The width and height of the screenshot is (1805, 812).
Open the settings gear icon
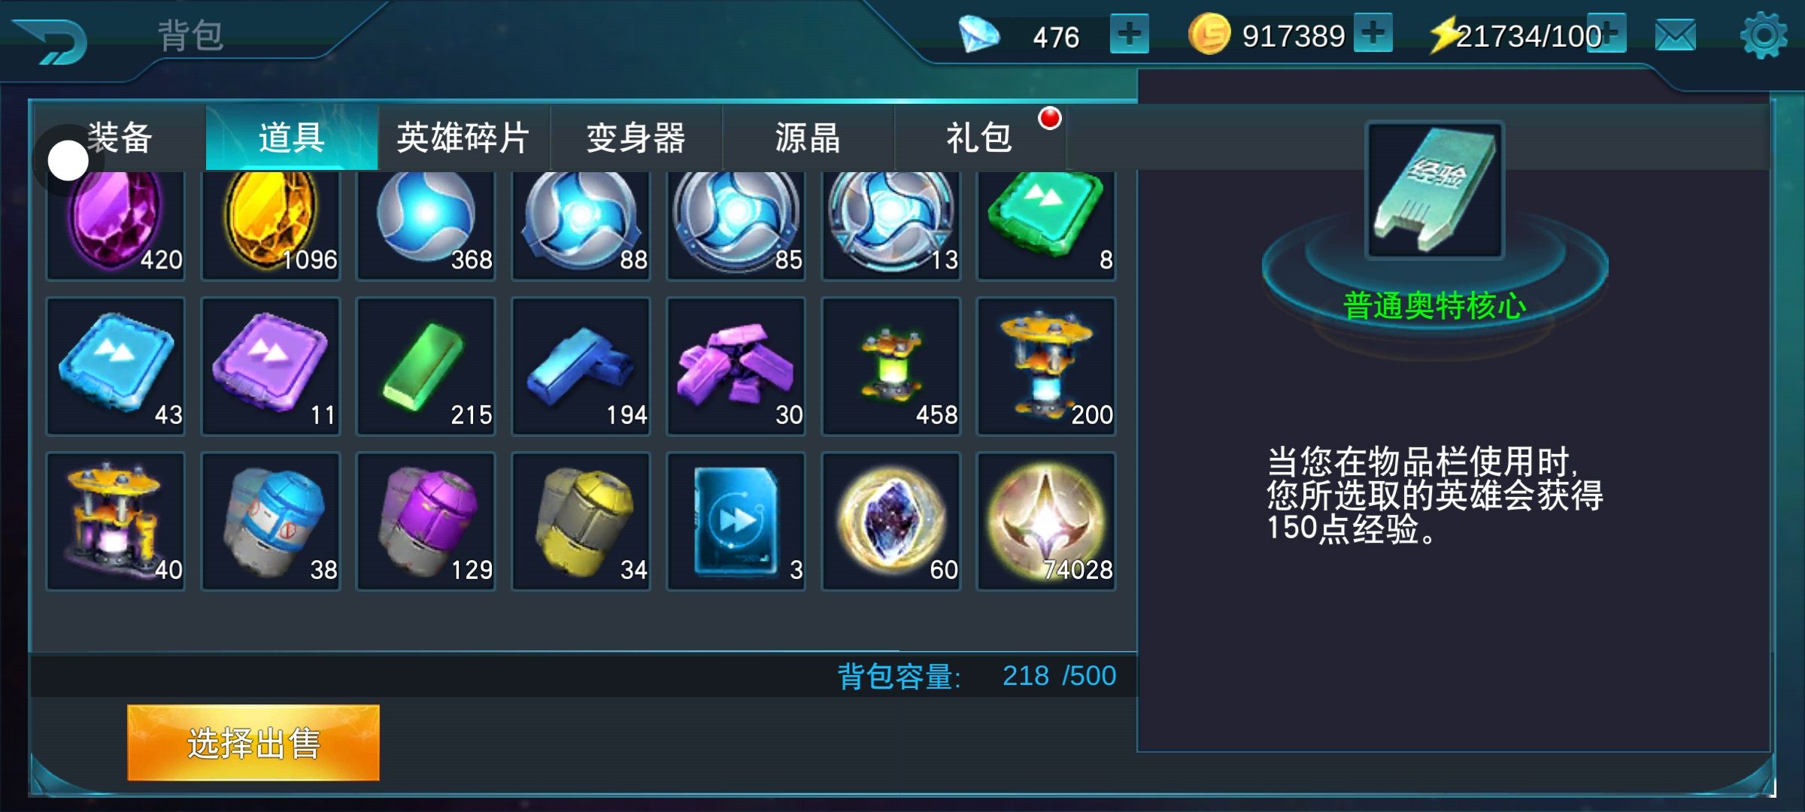click(x=1763, y=35)
